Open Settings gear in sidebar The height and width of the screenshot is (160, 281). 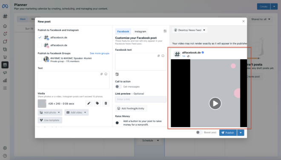[5, 148]
